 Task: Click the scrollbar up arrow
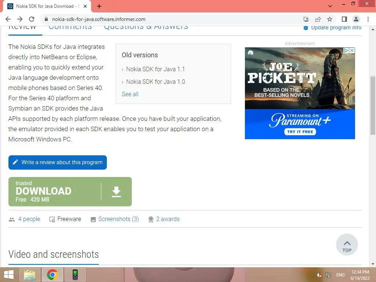373,29
